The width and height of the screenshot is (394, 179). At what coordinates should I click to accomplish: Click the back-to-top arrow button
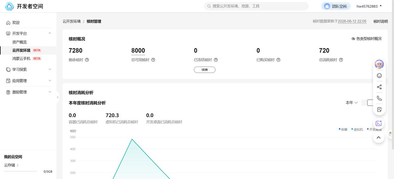[x=379, y=137]
